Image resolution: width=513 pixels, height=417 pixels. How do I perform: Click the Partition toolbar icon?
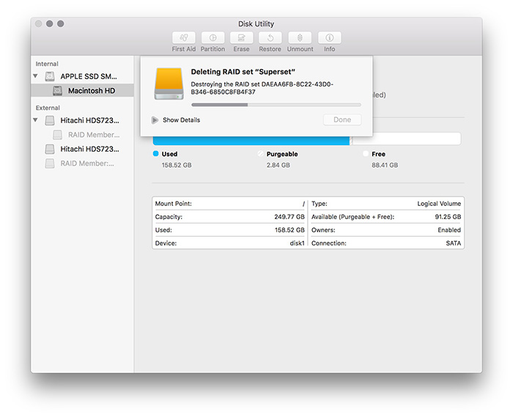pos(213,38)
